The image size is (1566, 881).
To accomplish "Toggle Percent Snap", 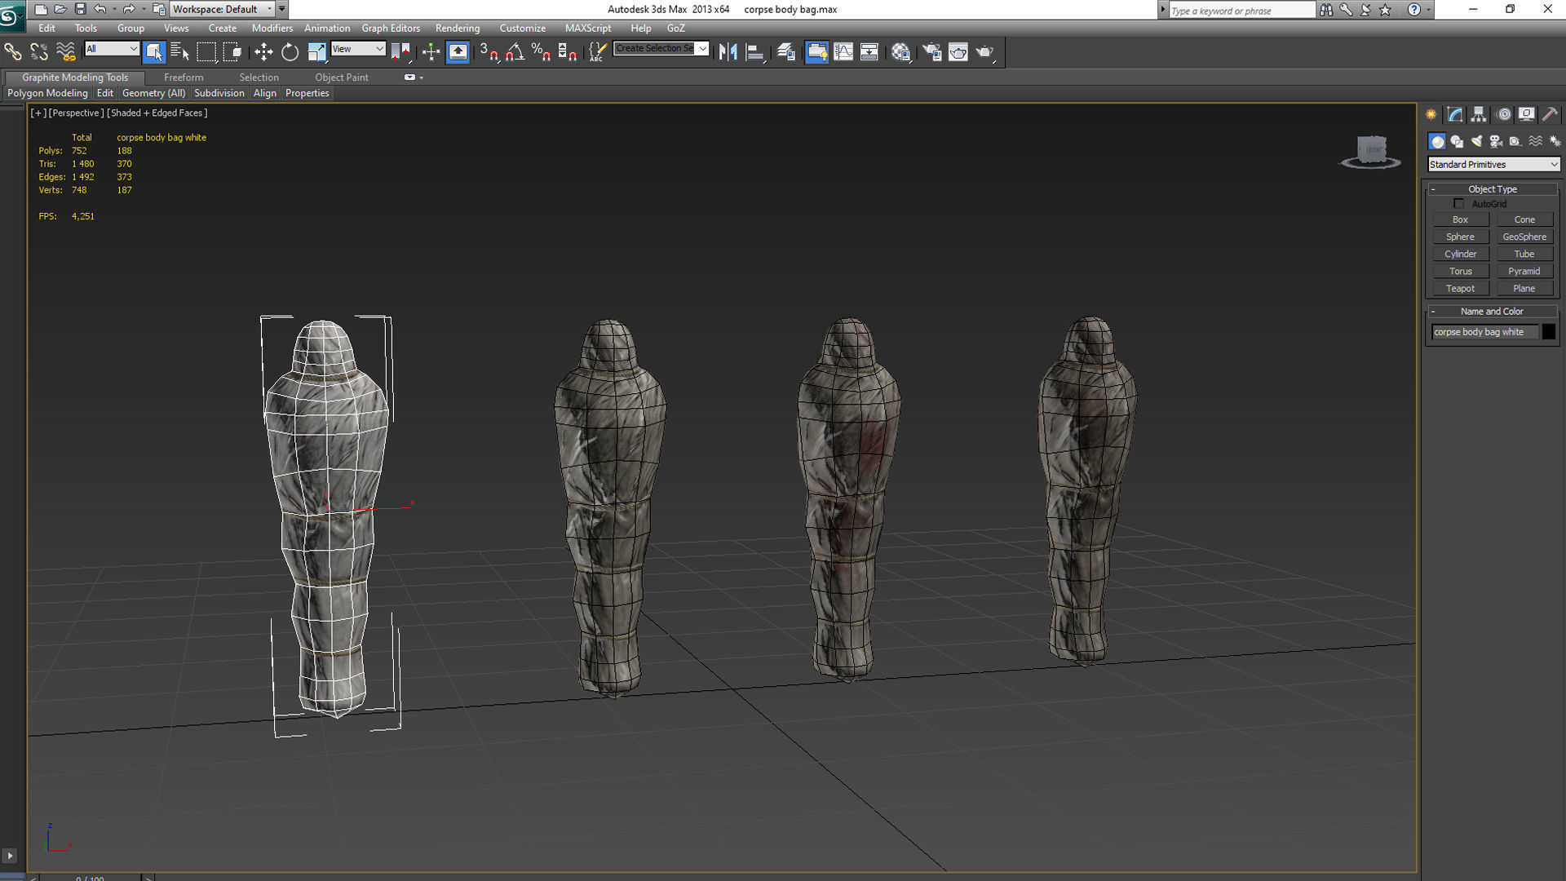I will [x=541, y=52].
